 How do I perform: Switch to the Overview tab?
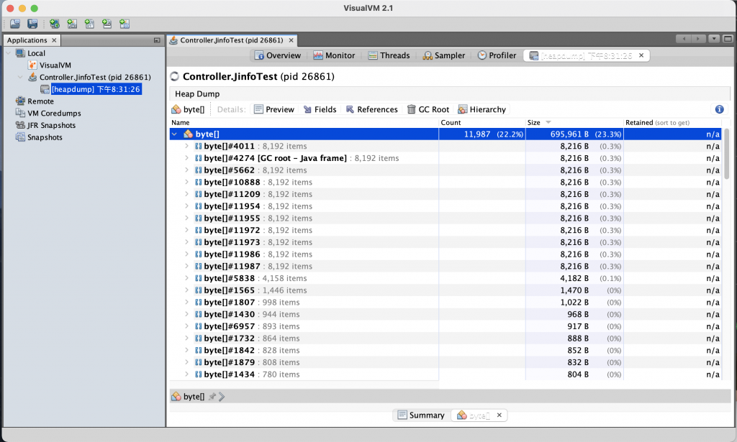(x=278, y=55)
